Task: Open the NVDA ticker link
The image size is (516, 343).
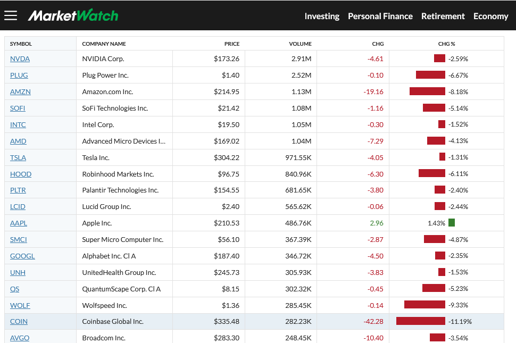Action: [20, 59]
